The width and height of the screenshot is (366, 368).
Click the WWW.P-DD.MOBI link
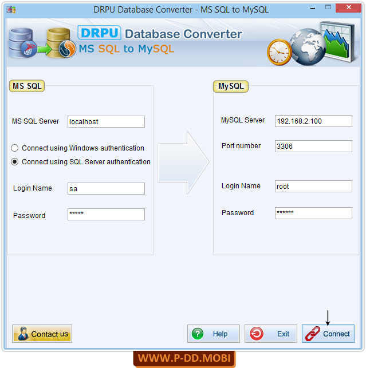coord(184,358)
